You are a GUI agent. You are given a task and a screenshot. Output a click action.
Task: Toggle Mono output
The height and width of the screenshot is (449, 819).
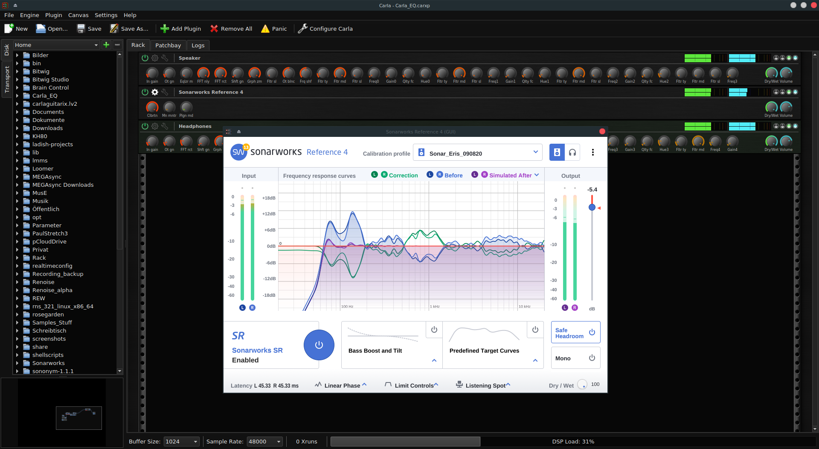tap(575, 358)
